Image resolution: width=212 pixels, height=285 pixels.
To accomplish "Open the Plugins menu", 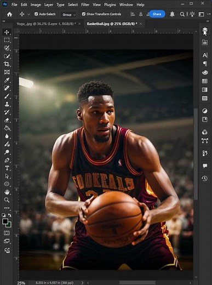I will pos(110,4).
